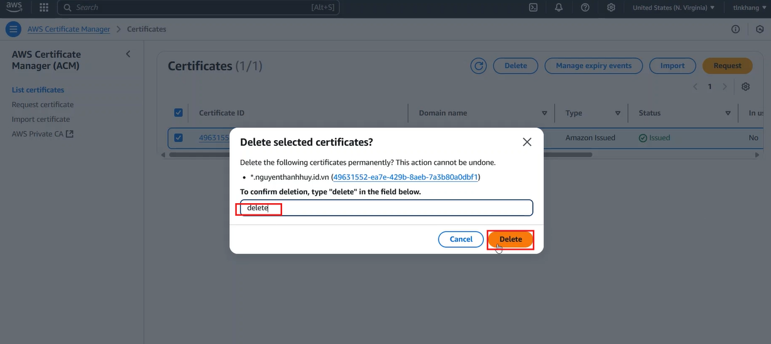Close the delete confirmation dialog
This screenshot has width=771, height=344.
click(527, 142)
